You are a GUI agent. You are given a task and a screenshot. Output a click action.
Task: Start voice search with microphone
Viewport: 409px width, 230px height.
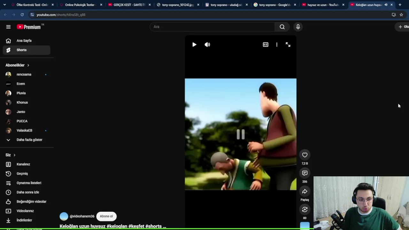point(298,27)
